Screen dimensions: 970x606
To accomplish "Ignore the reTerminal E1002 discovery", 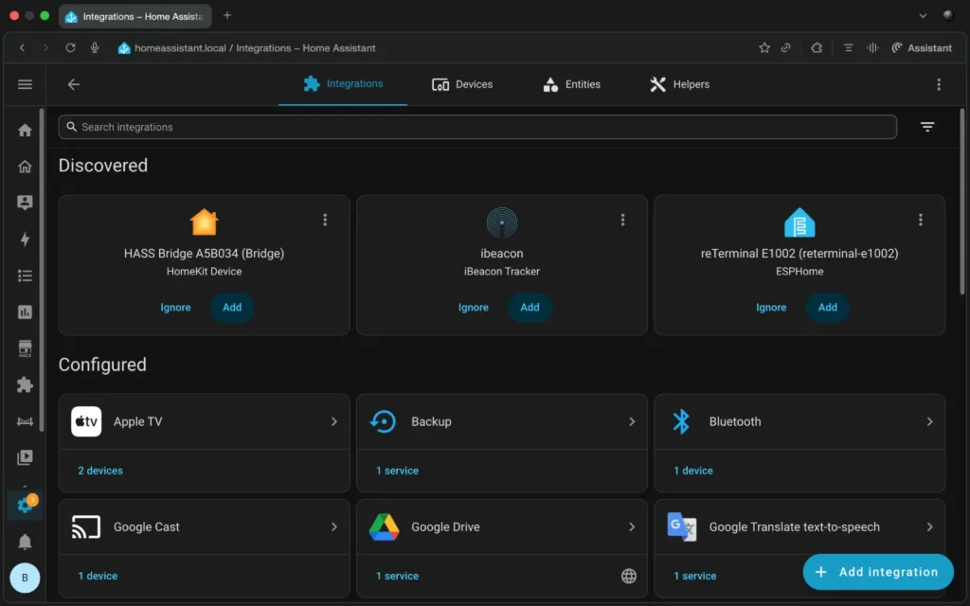I will pos(771,308).
